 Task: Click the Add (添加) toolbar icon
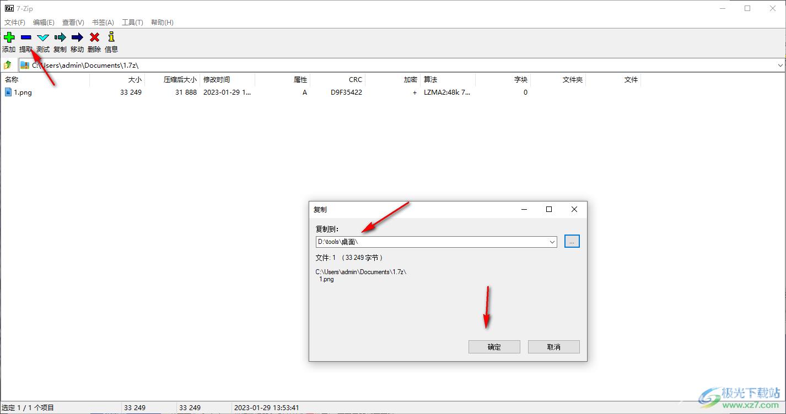pos(9,37)
